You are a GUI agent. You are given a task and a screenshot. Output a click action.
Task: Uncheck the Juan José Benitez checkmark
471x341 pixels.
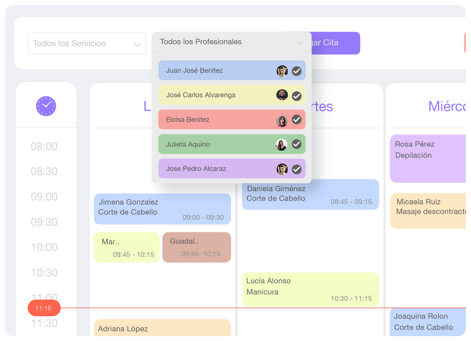tap(297, 71)
